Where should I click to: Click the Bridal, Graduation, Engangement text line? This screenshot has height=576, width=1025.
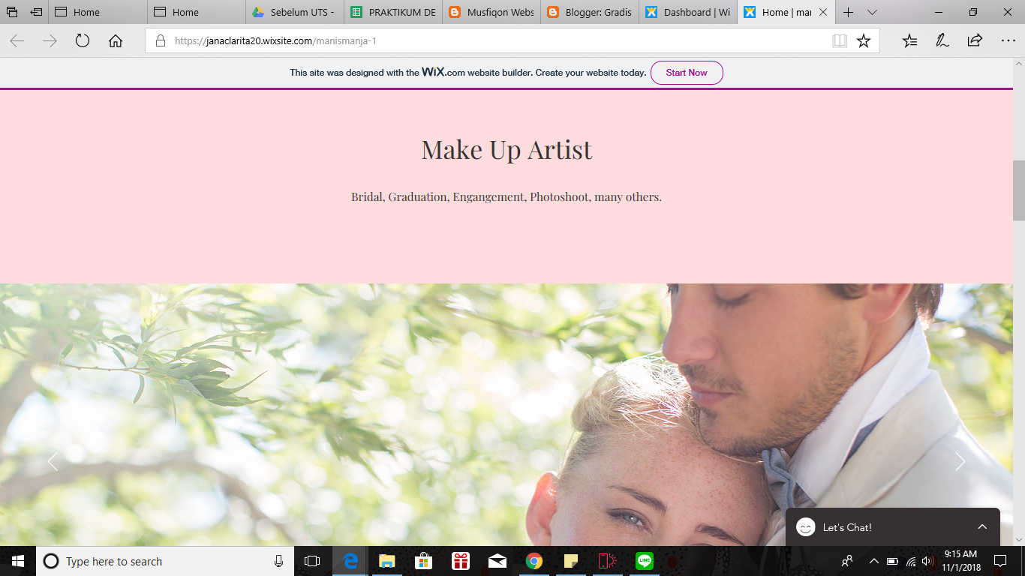click(506, 197)
